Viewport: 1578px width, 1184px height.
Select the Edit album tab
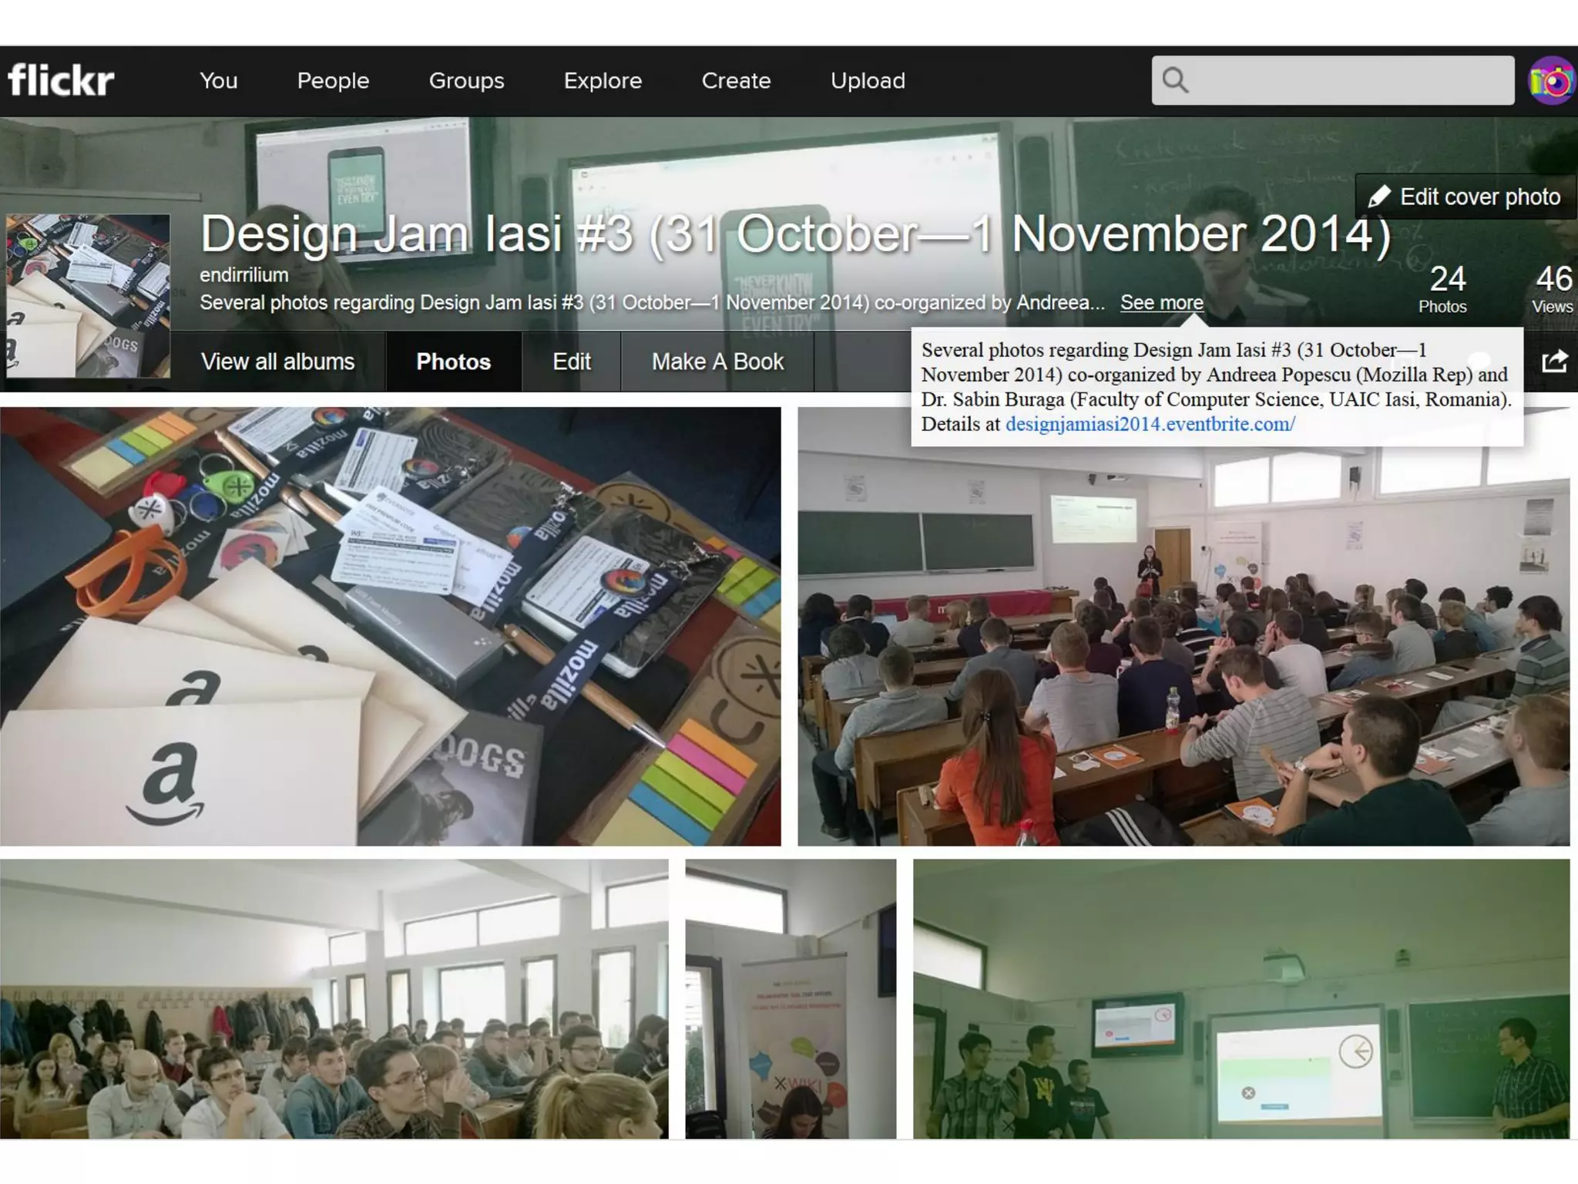click(x=571, y=362)
